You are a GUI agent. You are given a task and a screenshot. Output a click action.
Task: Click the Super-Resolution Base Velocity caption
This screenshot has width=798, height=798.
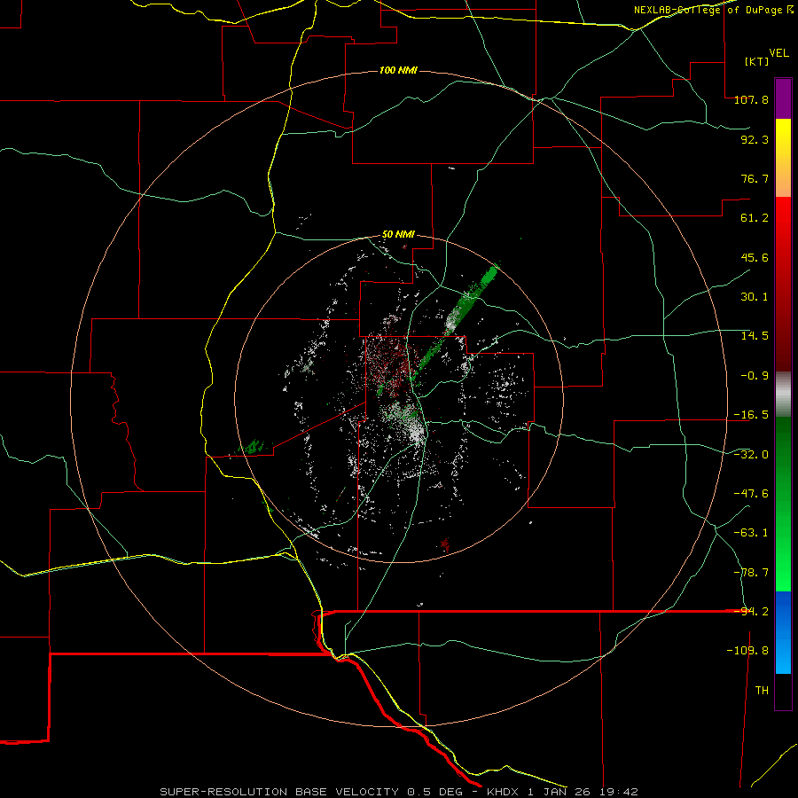tap(398, 792)
